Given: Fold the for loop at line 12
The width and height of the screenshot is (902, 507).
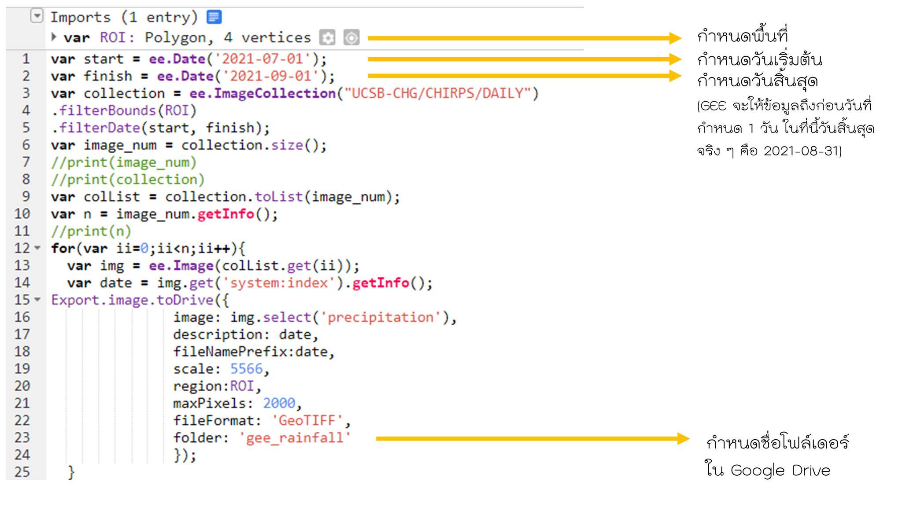Looking at the screenshot, I should pos(38,248).
